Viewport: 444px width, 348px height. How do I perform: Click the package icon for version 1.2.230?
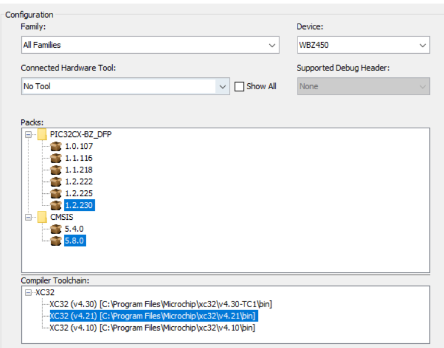pyautogui.click(x=56, y=206)
